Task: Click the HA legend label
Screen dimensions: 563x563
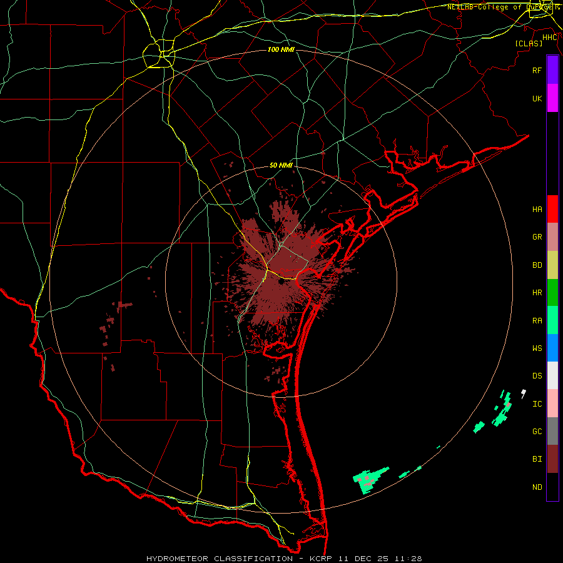Action: coord(537,209)
